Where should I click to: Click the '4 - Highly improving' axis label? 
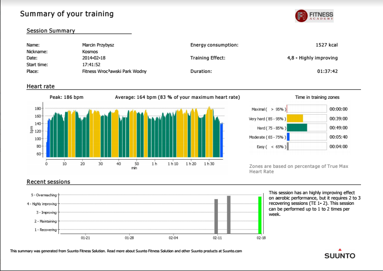click(x=42, y=204)
